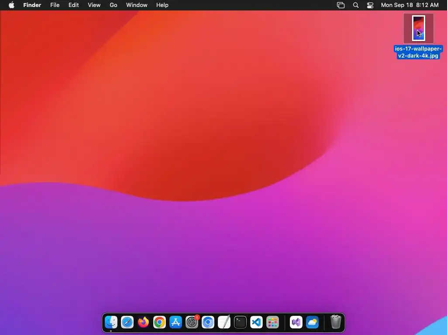
Task: Open Launchpad colorful grid icon
Action: (x=272, y=322)
